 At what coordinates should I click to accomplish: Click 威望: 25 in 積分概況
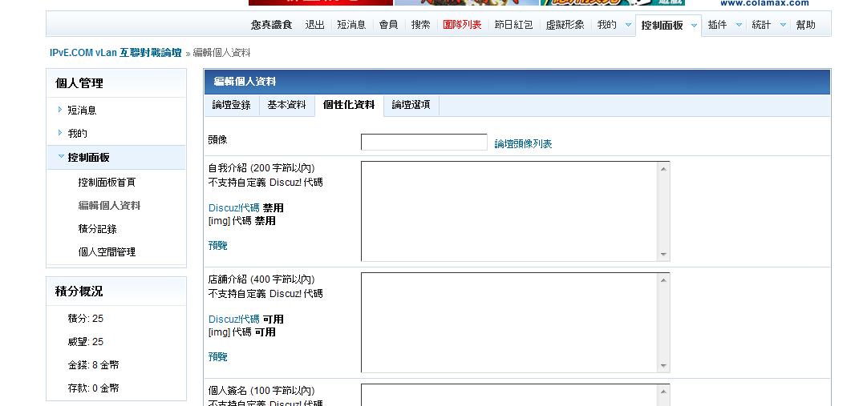pyautogui.click(x=86, y=342)
